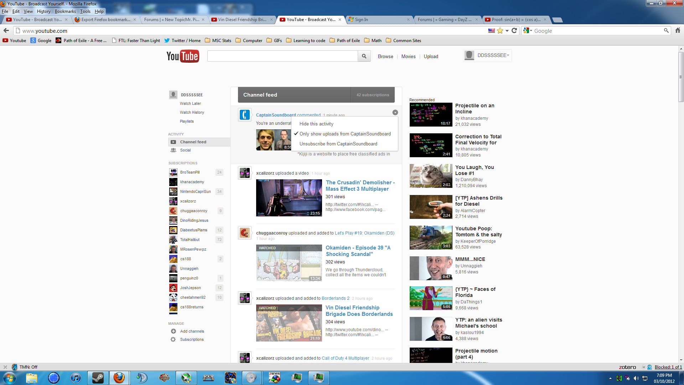Bookmark this page with the star icon
This screenshot has height=385, width=684.
(x=500, y=31)
